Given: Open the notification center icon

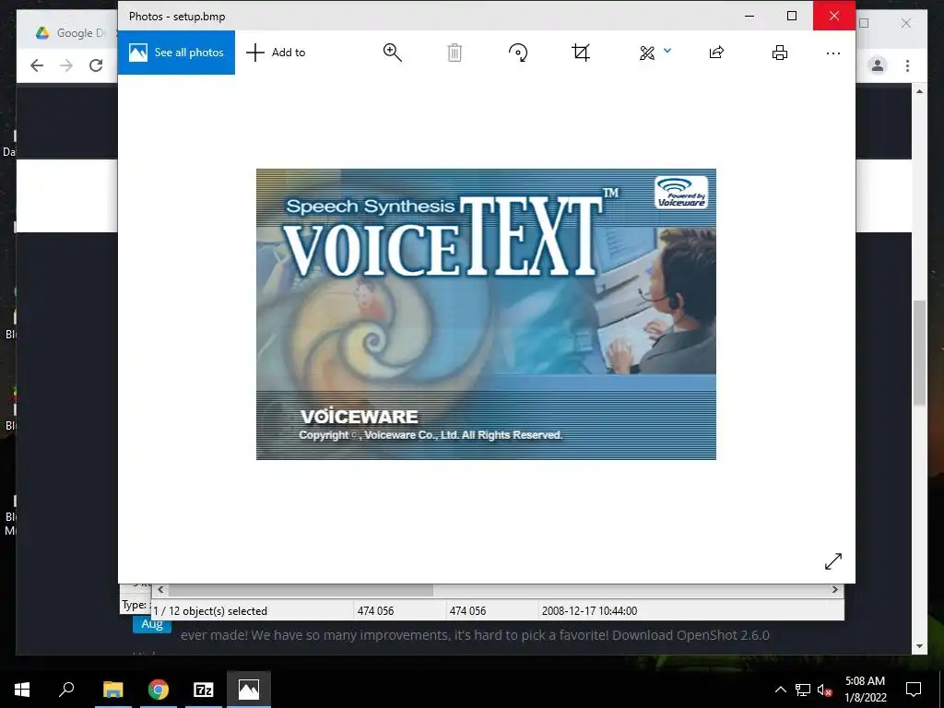Looking at the screenshot, I should pyautogui.click(x=914, y=690).
